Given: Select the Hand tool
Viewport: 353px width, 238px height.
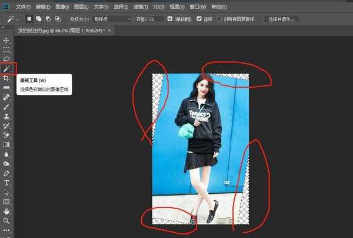Looking at the screenshot, I should click(x=7, y=211).
